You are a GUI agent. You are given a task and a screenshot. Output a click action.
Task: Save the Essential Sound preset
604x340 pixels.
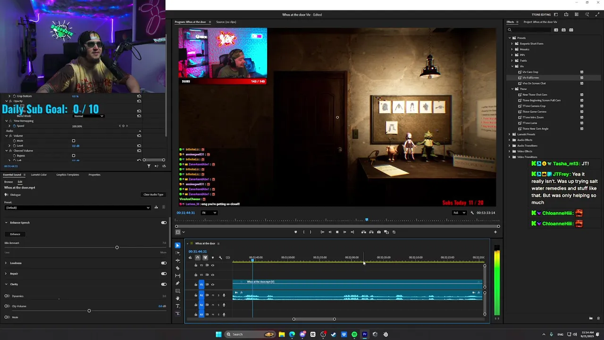156,207
